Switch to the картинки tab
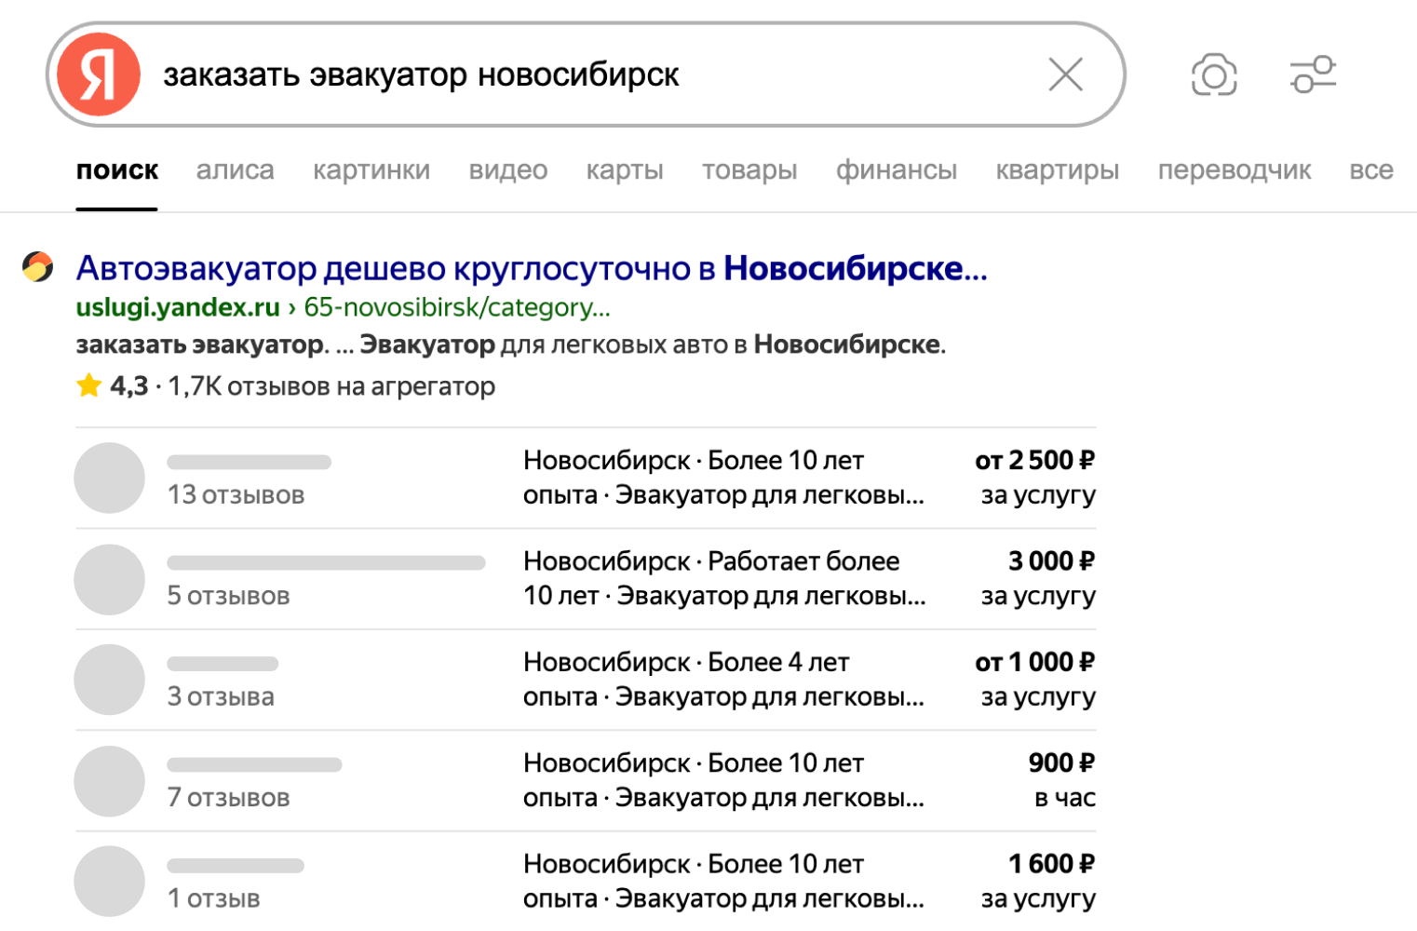1417x931 pixels. [x=371, y=169]
